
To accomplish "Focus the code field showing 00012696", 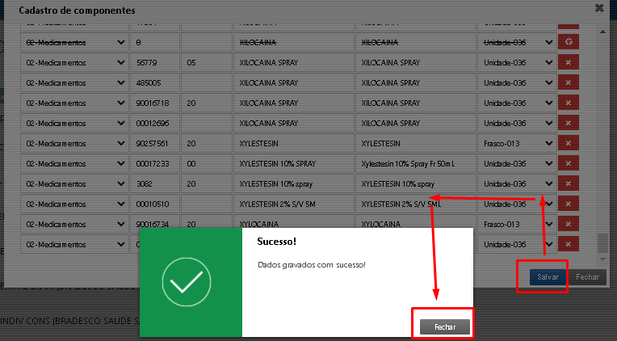I will click(x=155, y=124).
